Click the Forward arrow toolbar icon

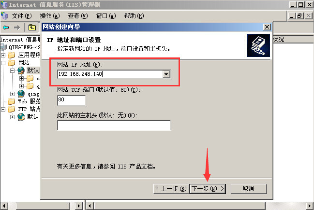[17, 28]
